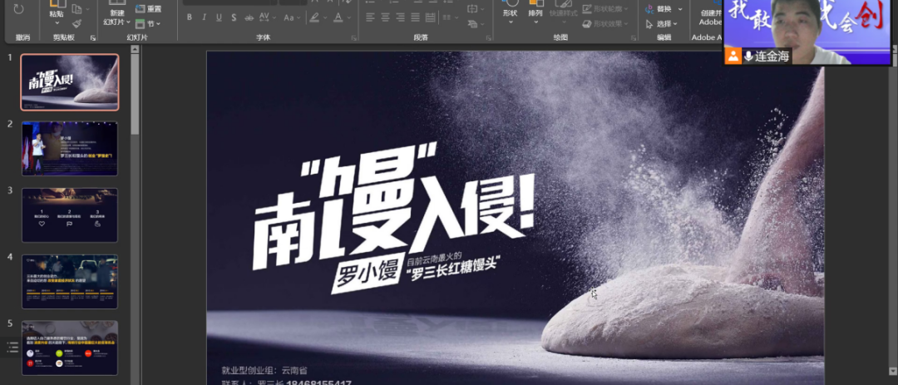Select slide 3 thumbnail in the panel

[70, 215]
